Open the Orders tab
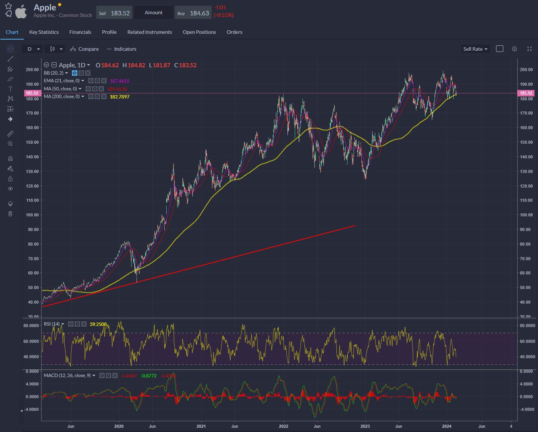 coord(234,32)
